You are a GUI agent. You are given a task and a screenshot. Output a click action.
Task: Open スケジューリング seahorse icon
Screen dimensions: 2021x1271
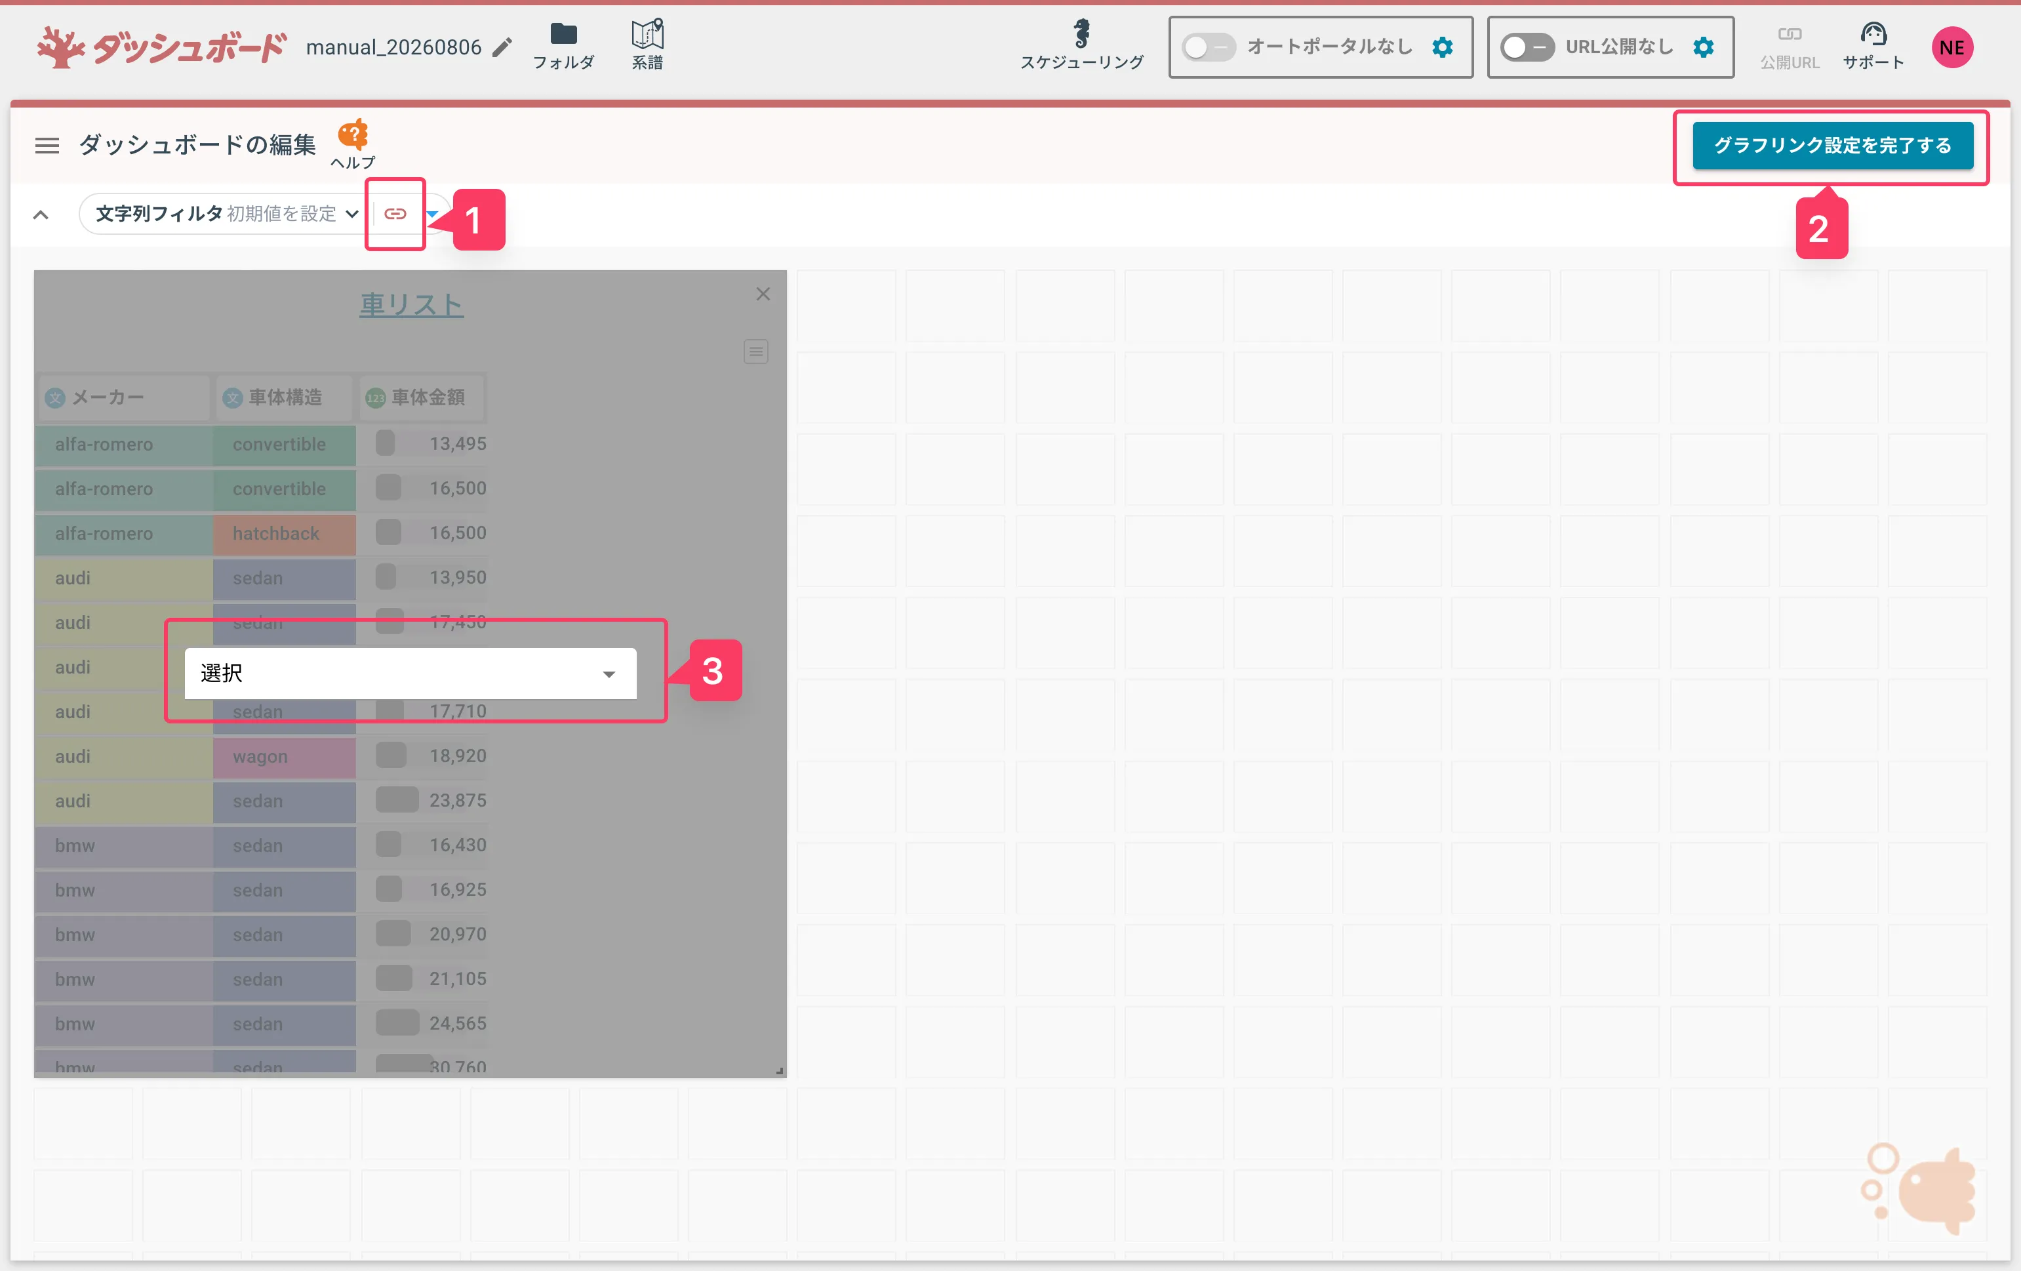point(1082,46)
